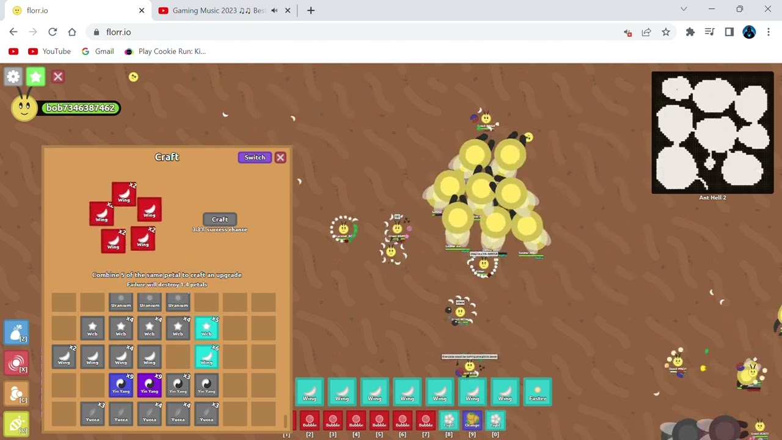Click the Bubble petal in slot [3]
Viewport: 782px width, 440px height.
(x=333, y=420)
